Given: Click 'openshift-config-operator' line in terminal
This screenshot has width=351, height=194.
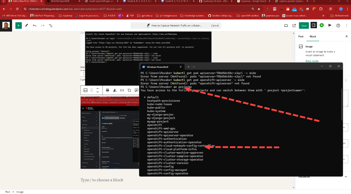Looking at the screenshot, I should click(168, 173).
